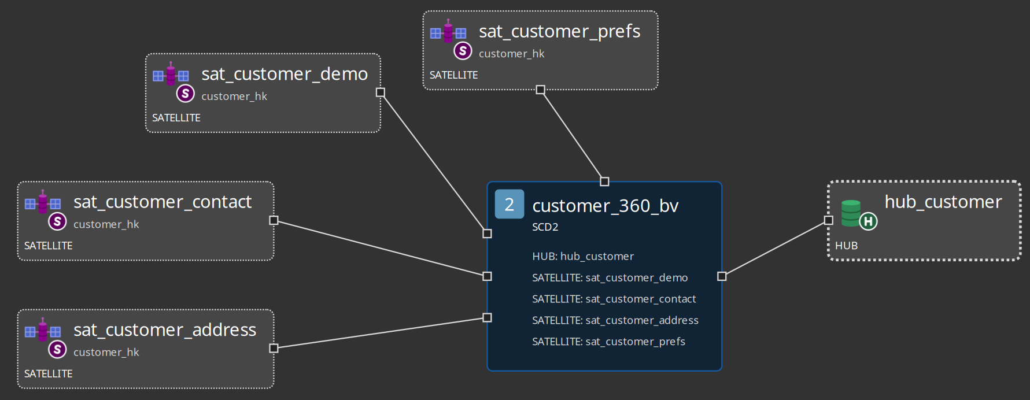Select the hub_customer node title
The height and width of the screenshot is (400, 1030).
tap(943, 202)
